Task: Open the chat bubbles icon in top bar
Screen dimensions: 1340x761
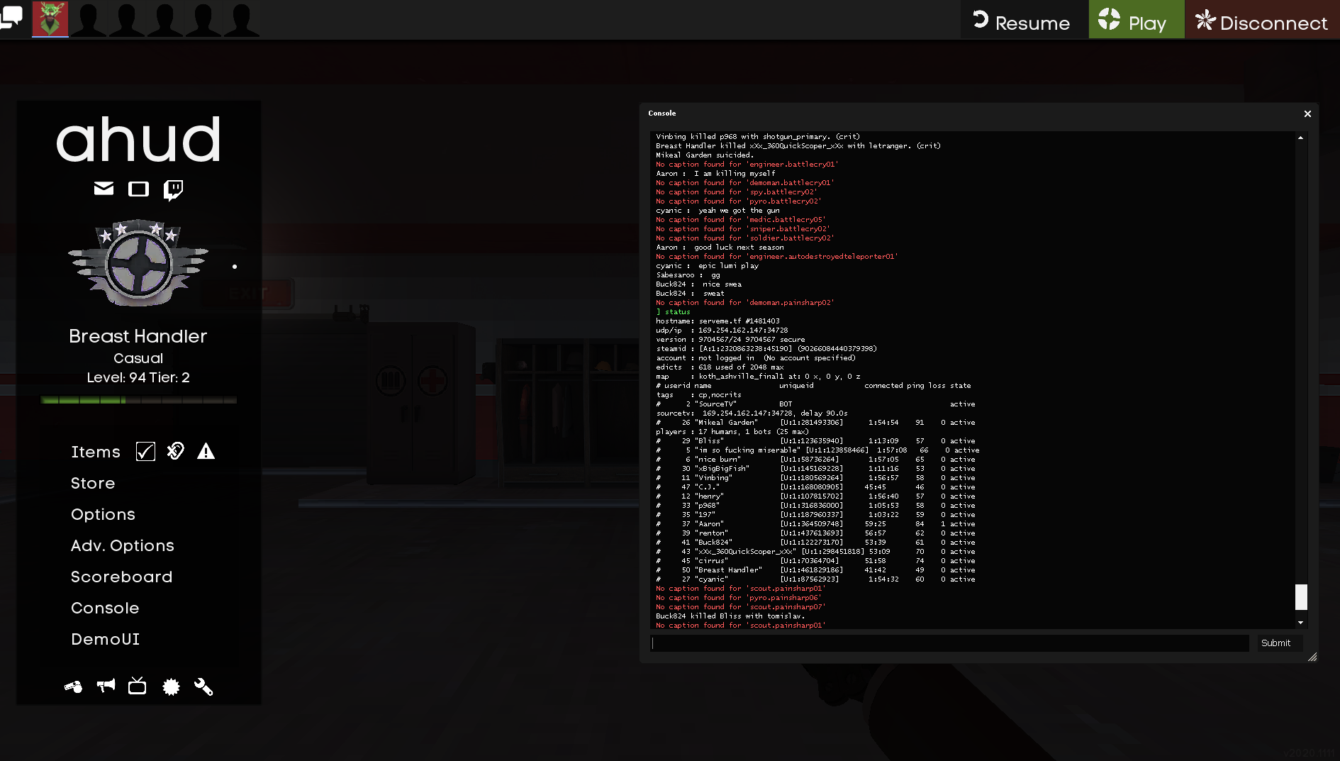Action: coord(11,17)
